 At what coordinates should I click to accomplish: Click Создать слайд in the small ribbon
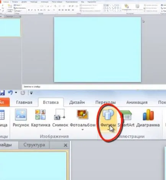click(10, 8)
